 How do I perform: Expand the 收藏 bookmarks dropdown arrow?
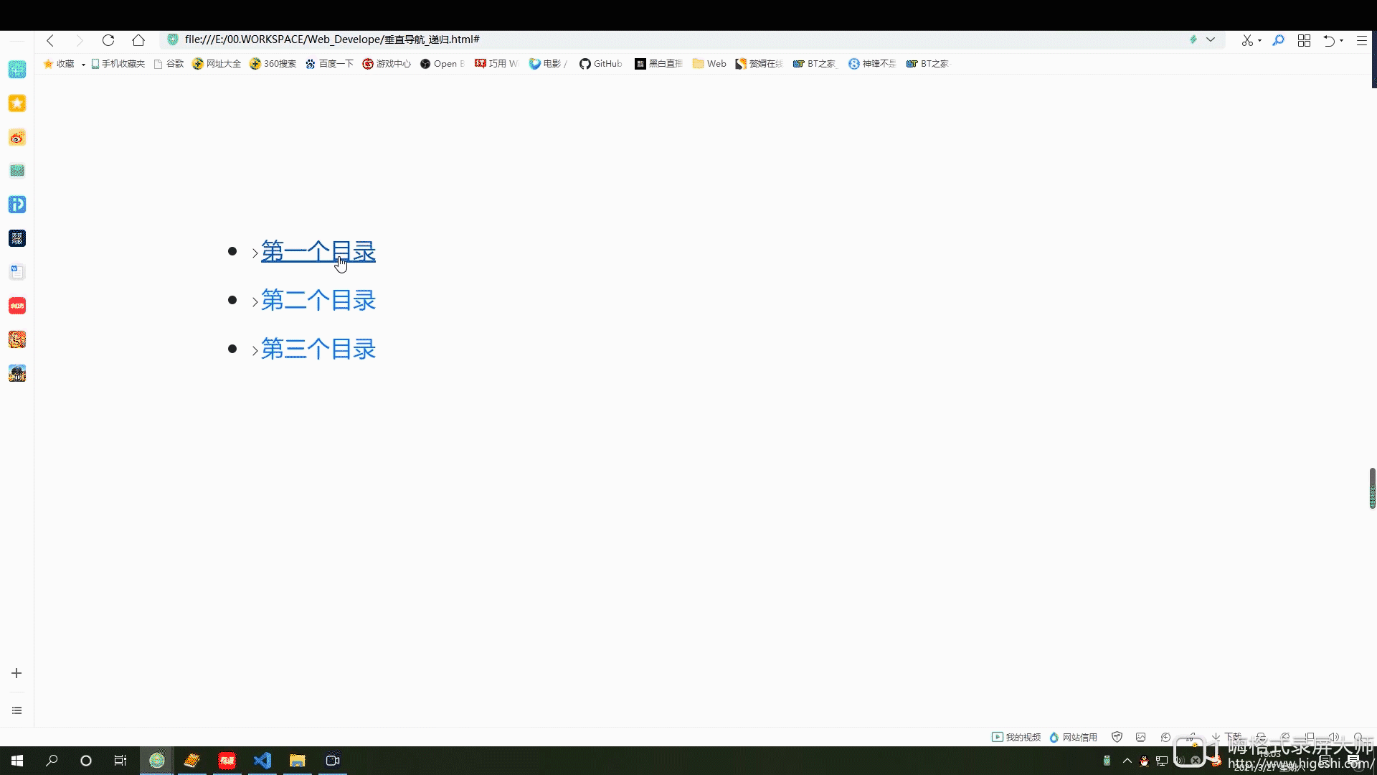[x=82, y=64]
